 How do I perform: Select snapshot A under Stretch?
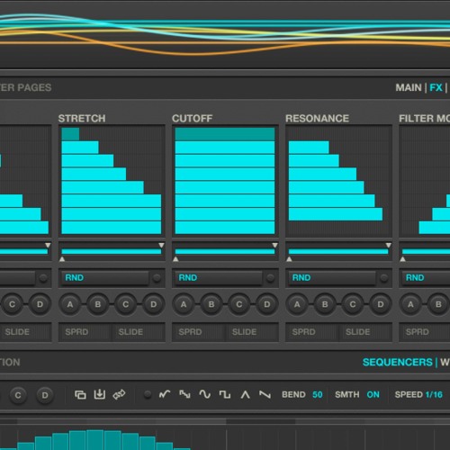tap(70, 304)
